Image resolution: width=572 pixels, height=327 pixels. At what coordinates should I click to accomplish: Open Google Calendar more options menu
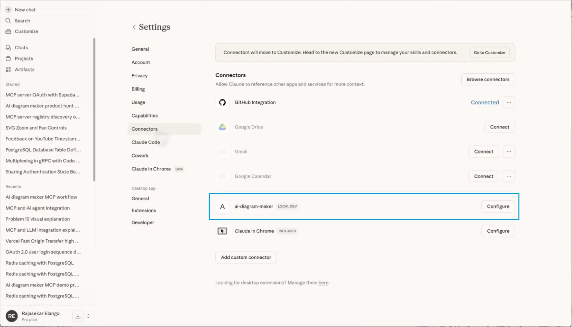point(509,176)
